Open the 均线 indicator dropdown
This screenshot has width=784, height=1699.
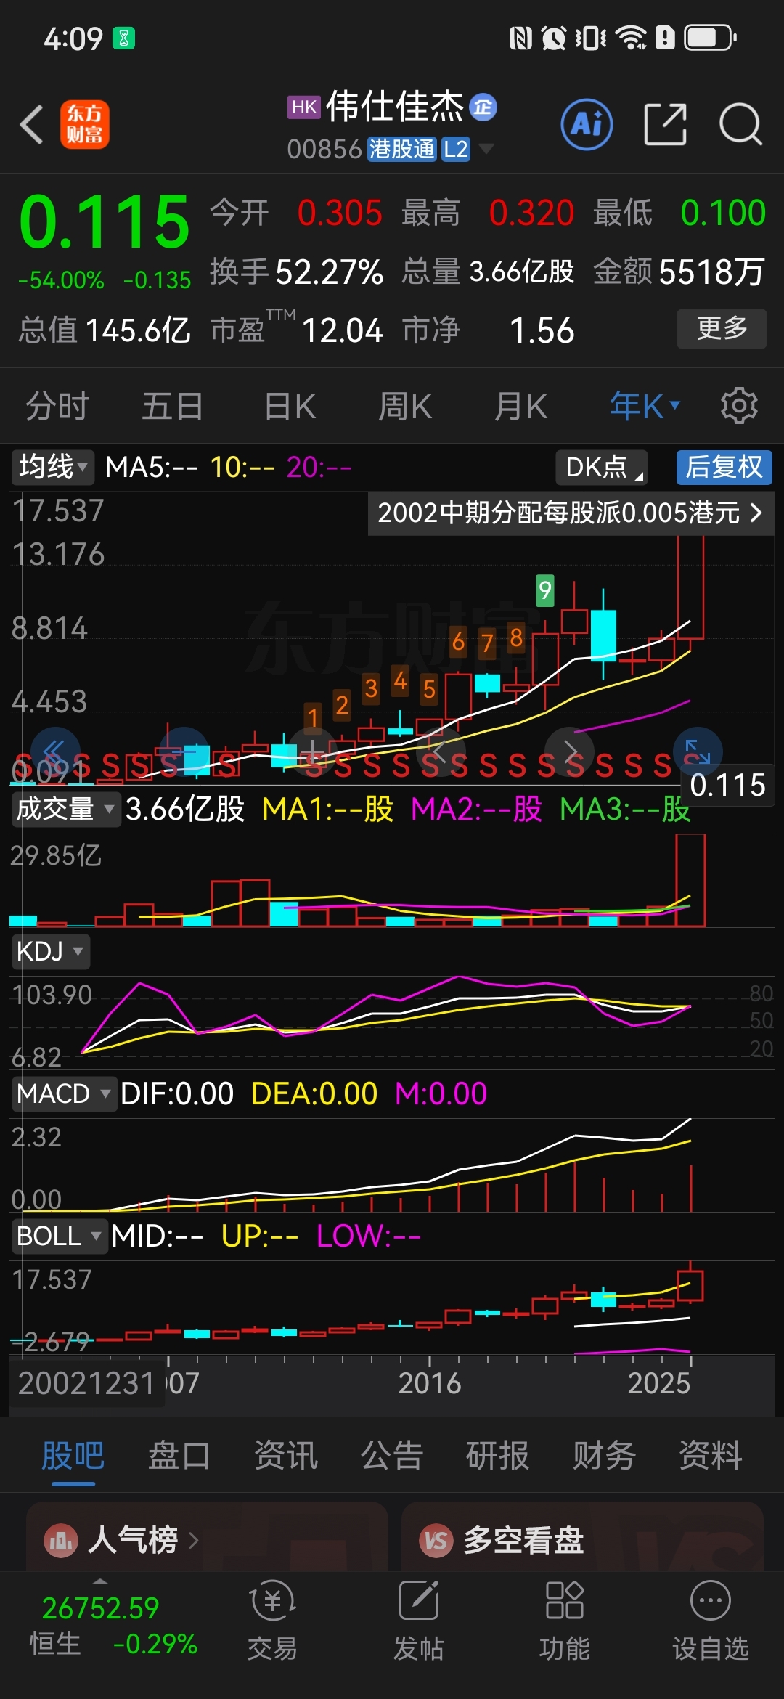tap(53, 467)
